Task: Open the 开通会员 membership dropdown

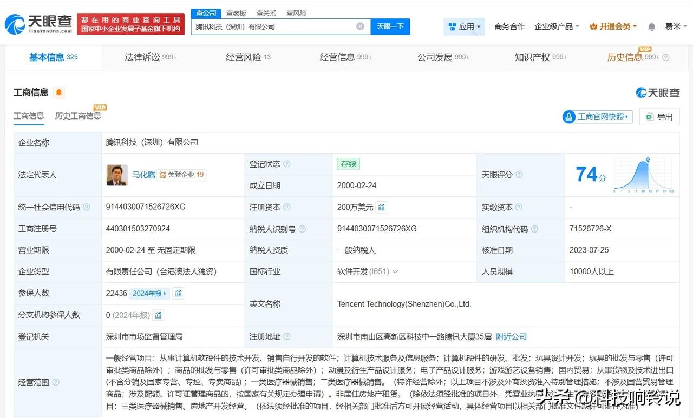Action: point(613,26)
